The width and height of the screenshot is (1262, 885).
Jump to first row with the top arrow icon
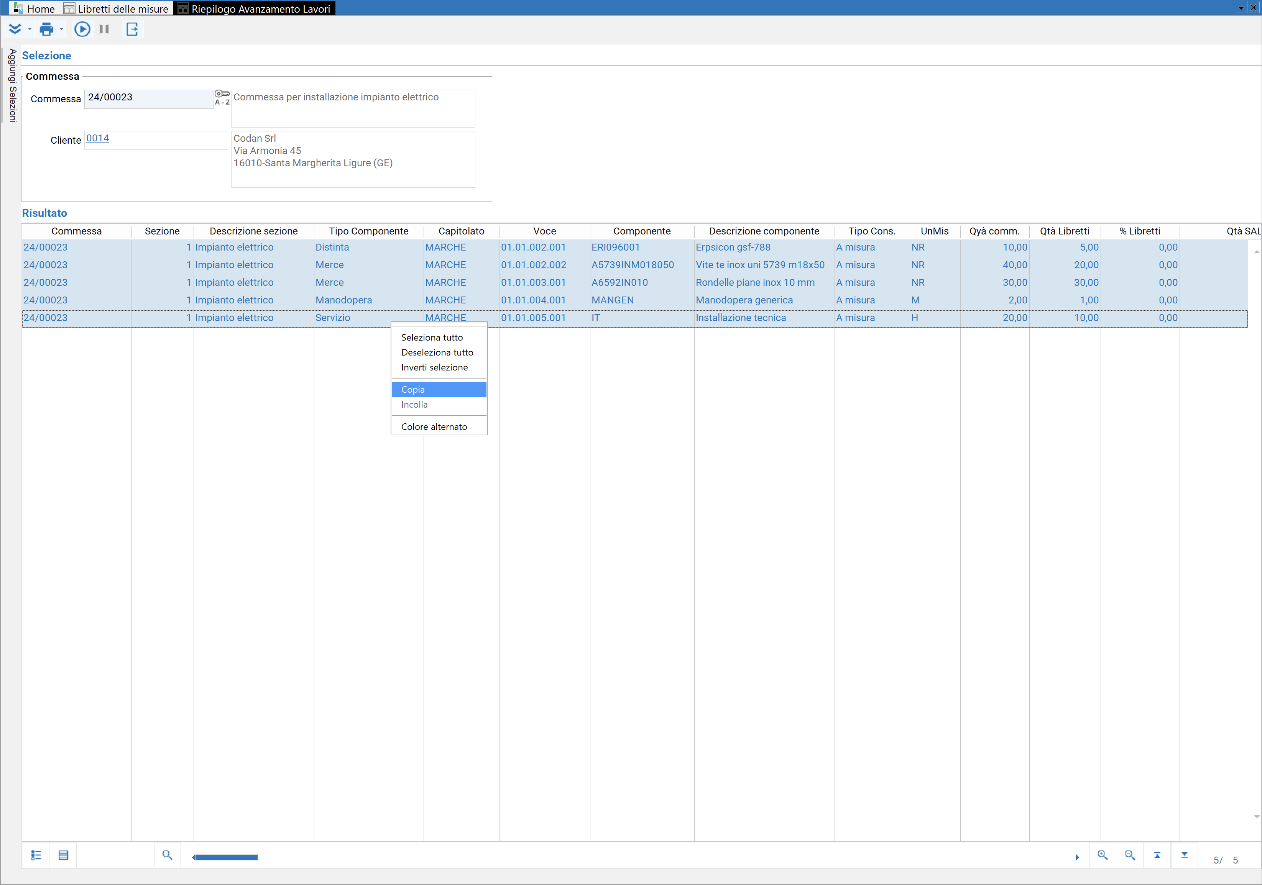pos(1157,855)
